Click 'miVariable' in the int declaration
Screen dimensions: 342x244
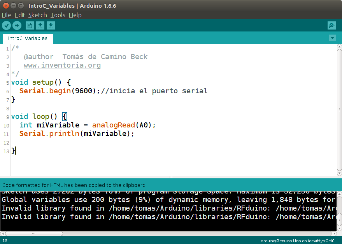coord(58,125)
